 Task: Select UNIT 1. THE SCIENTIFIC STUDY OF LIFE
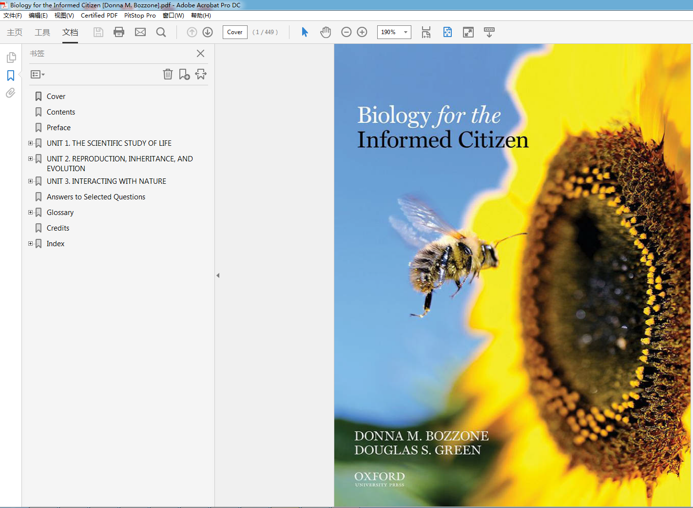tap(109, 143)
